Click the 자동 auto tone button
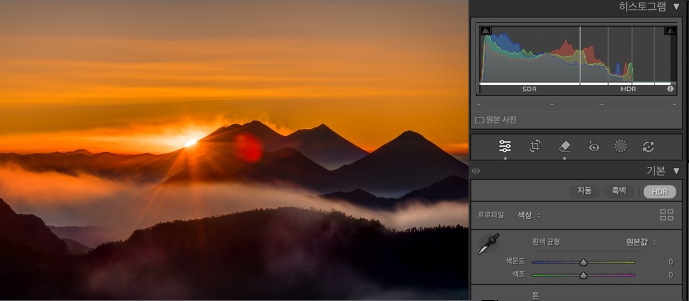 tap(585, 191)
